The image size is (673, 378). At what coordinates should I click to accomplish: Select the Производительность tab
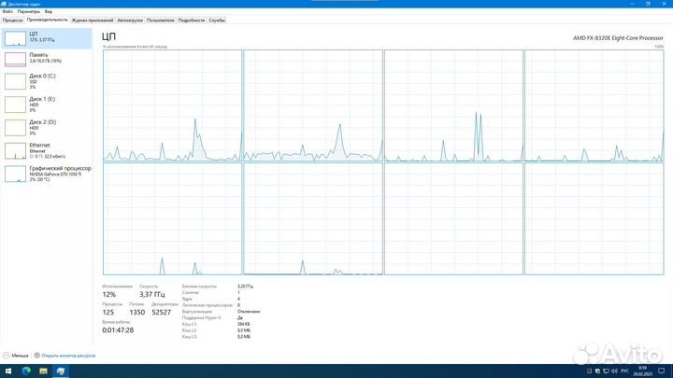point(47,20)
